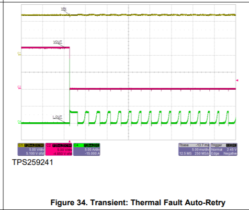Open the Tbase timebase settings box
249x210 pixels.
click(194, 149)
